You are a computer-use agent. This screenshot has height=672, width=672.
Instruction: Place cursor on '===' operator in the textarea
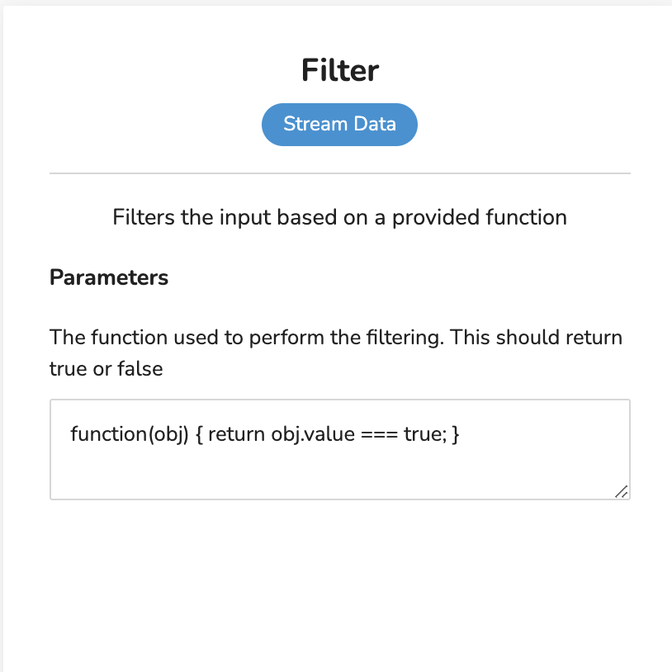point(379,434)
